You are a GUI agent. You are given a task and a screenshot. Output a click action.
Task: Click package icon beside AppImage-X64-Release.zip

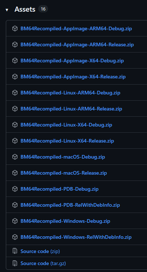(15, 77)
